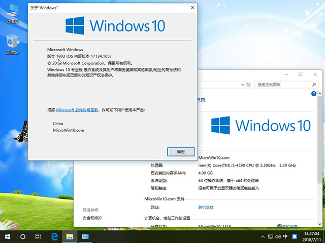Click the 确定 button in About Windows
Viewport: 325px width, 243px height.
point(181,152)
